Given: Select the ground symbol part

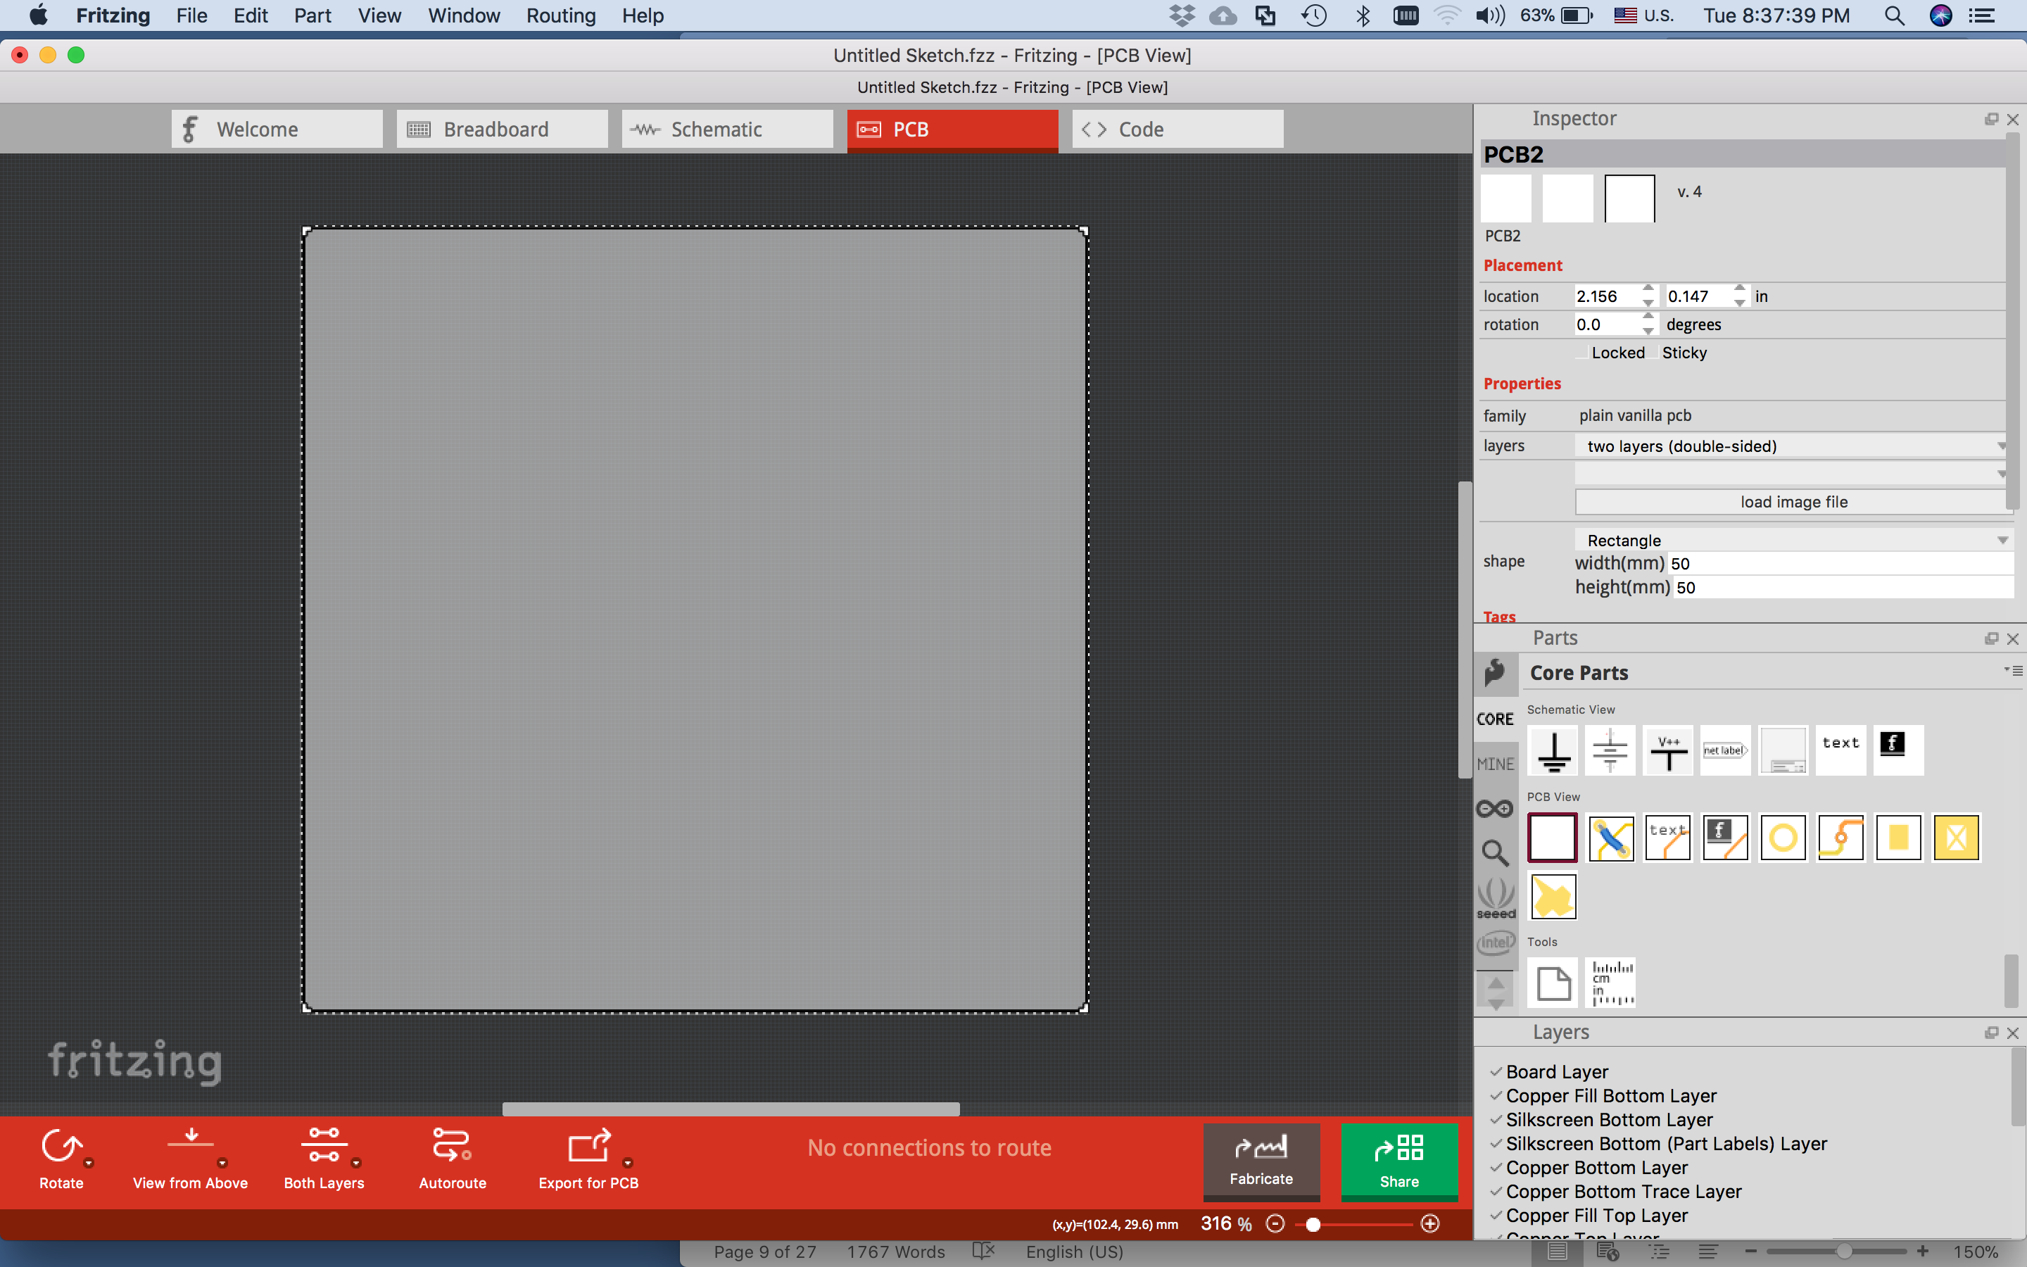Looking at the screenshot, I should coord(1554,751).
